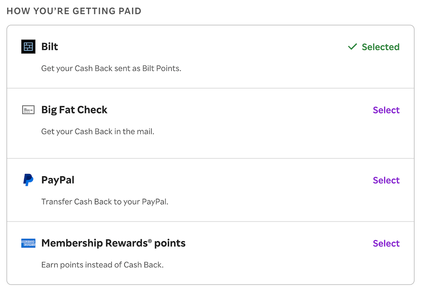Image resolution: width=424 pixels, height=292 pixels.
Task: Click the Bilt logo icon
Action: click(28, 47)
